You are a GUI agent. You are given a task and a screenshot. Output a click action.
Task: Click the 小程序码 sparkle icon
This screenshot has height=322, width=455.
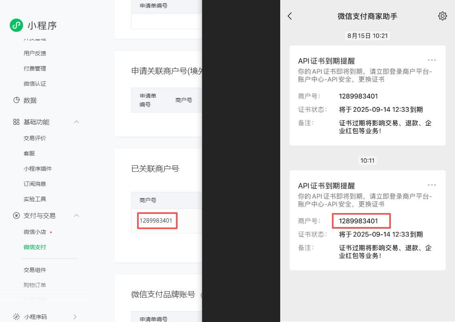pyautogui.click(x=16, y=316)
